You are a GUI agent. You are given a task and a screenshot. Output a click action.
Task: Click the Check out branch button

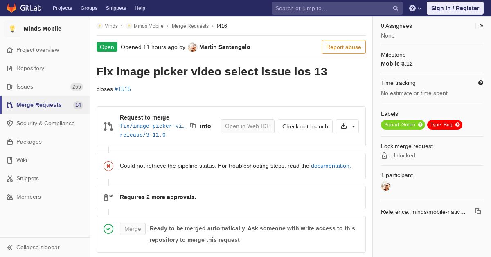coord(305,126)
